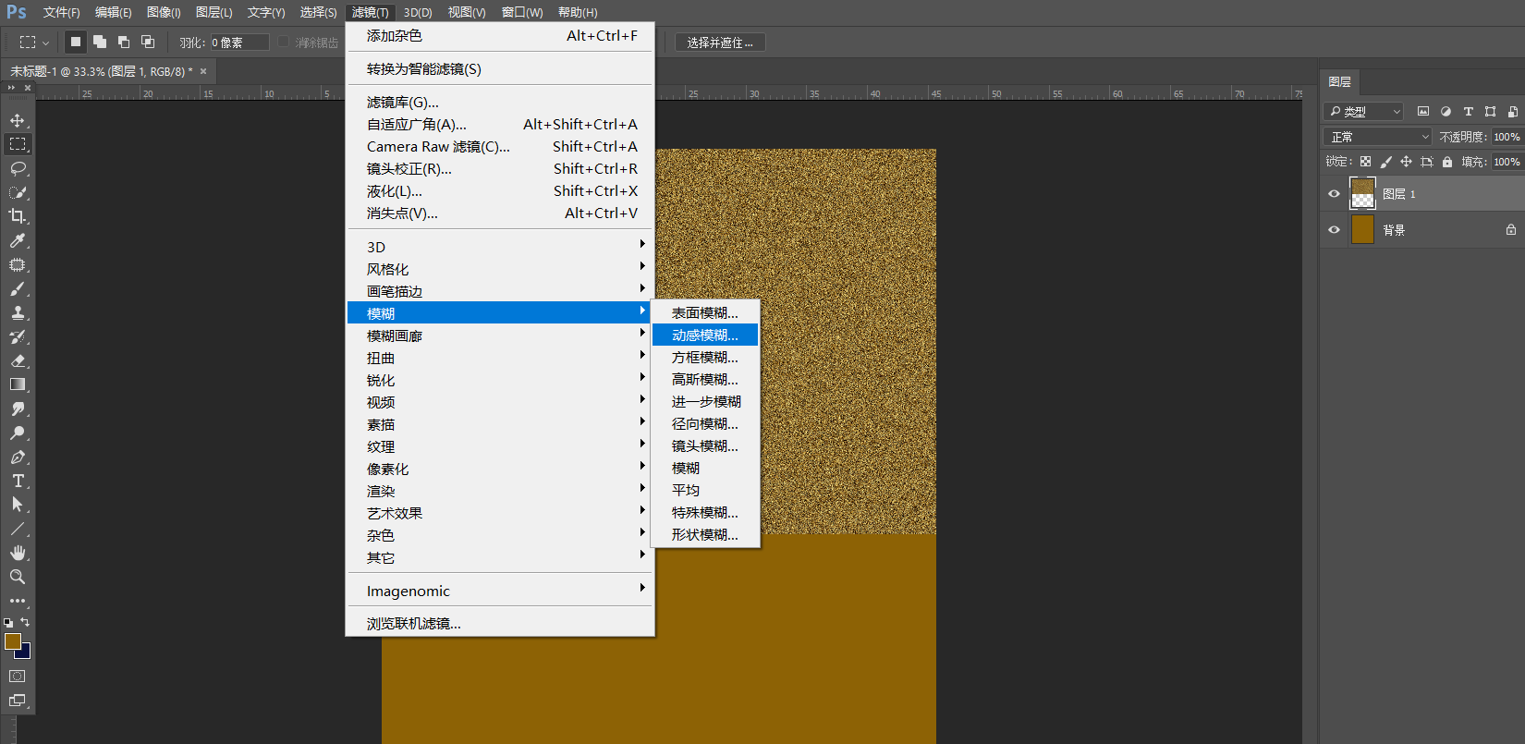This screenshot has height=744, width=1525.
Task: Click the lock all icon in Layers panel
Action: click(x=1447, y=162)
